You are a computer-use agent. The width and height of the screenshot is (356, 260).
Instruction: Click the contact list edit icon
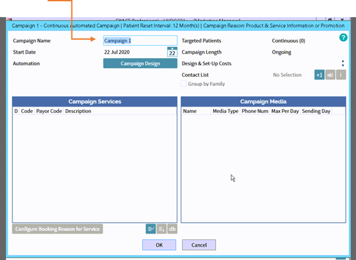point(330,75)
